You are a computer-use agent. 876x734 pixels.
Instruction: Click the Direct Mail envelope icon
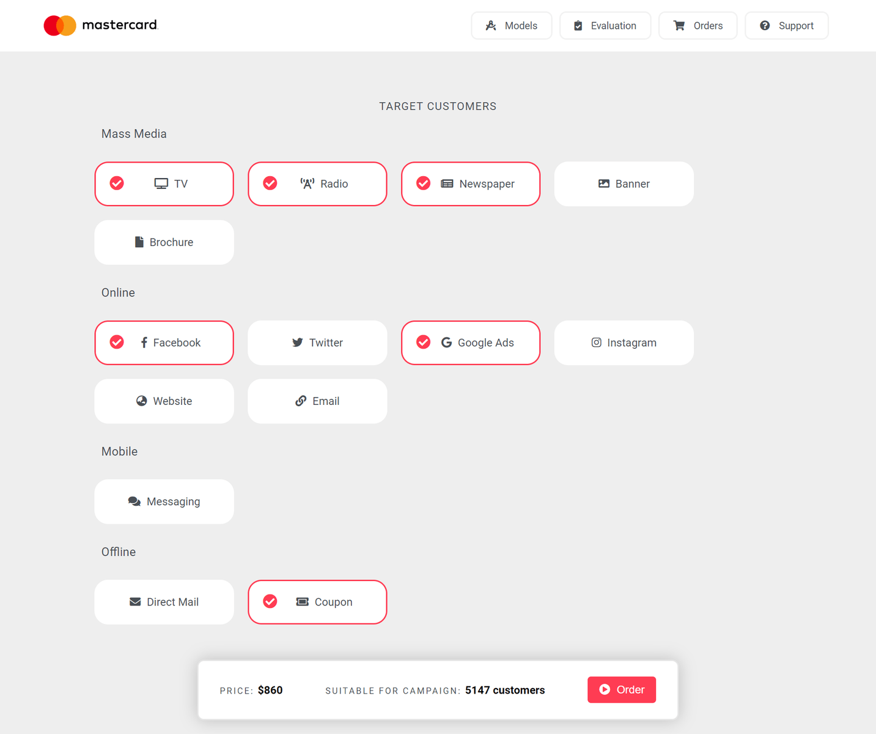point(135,602)
